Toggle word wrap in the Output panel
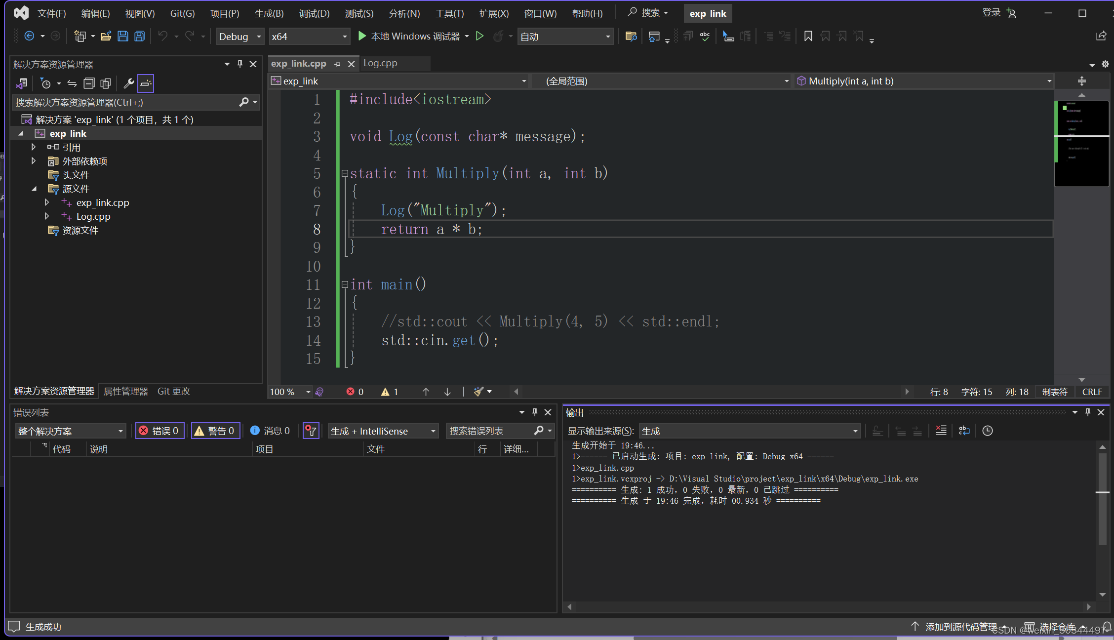The image size is (1114, 640). 964,431
